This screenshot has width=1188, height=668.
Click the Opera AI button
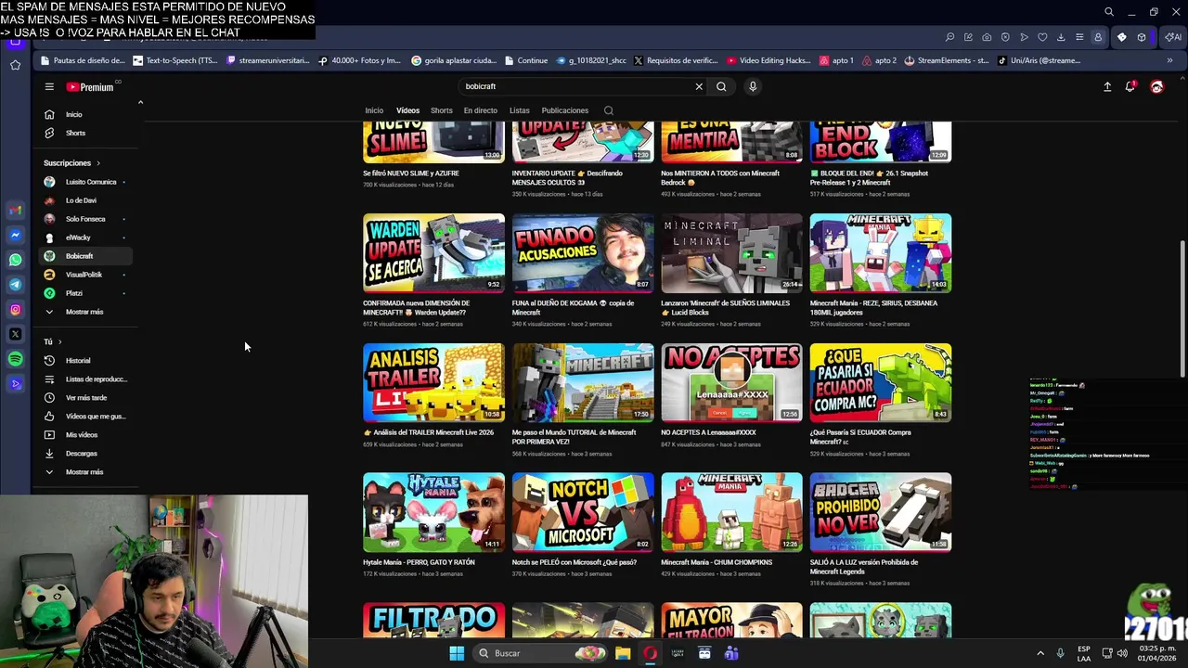coord(1173,37)
